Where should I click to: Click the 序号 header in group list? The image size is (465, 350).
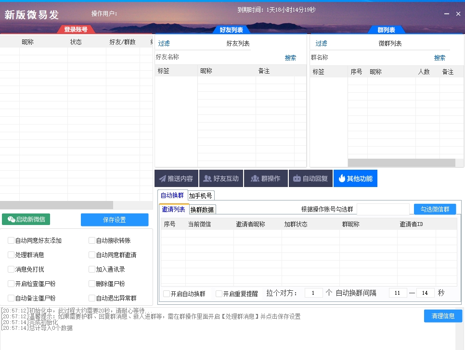coord(356,72)
